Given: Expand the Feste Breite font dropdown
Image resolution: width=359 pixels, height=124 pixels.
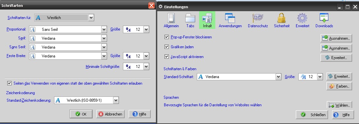Looking at the screenshot, I should point(104,56).
